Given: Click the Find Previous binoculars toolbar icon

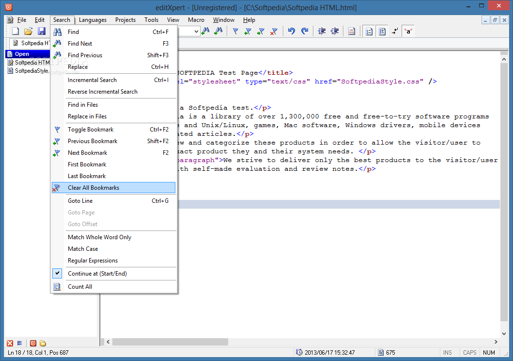Looking at the screenshot, I should (x=205, y=31).
